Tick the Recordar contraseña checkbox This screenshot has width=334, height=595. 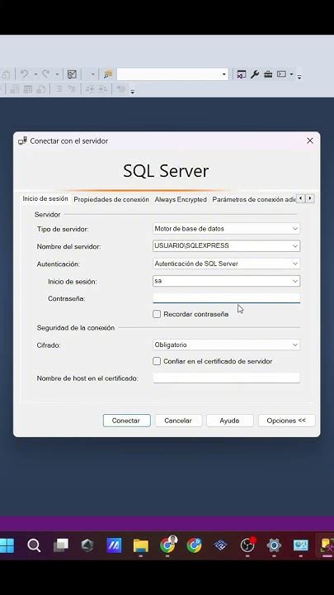(157, 314)
